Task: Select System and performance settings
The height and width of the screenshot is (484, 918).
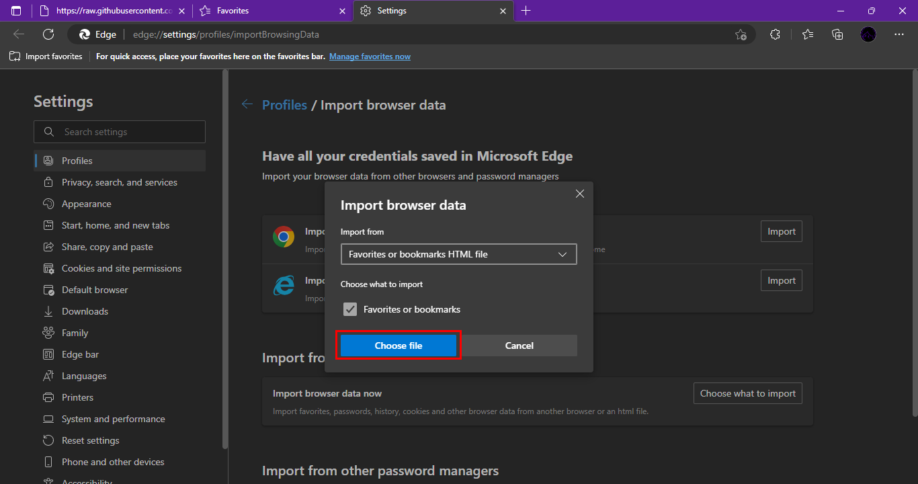Action: pyautogui.click(x=112, y=418)
